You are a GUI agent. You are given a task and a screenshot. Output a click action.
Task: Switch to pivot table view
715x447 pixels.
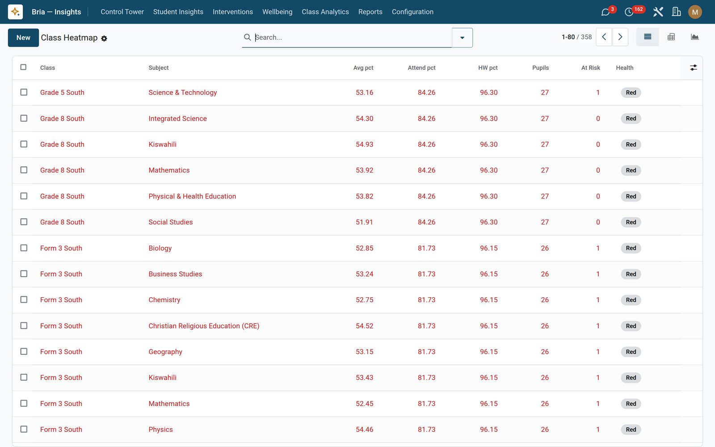[x=671, y=37]
